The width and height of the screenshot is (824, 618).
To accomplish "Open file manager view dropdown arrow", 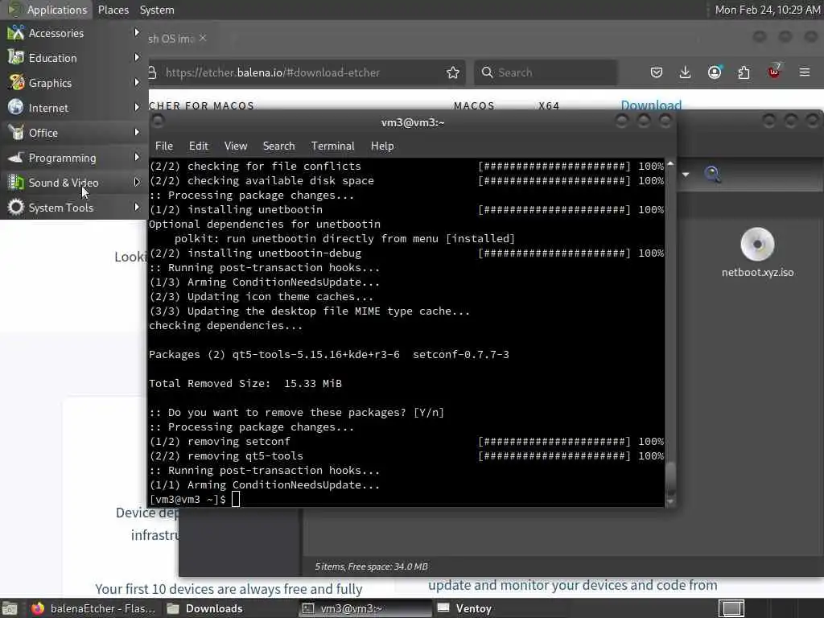I will click(x=686, y=174).
